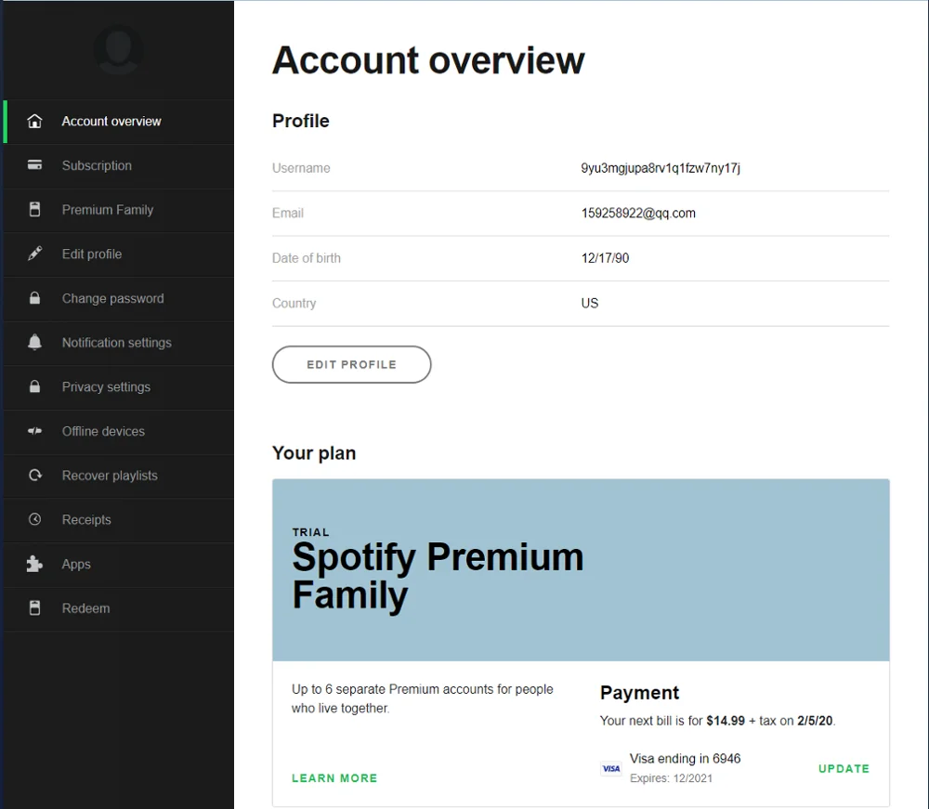This screenshot has width=929, height=809.
Task: Click UPDATE for the payment method
Action: tap(844, 769)
